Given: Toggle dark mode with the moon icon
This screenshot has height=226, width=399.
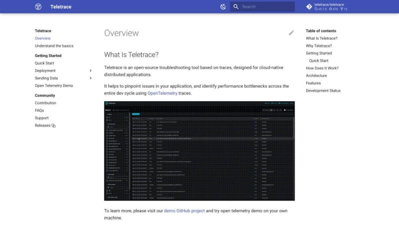Looking at the screenshot, I should coord(223,6).
